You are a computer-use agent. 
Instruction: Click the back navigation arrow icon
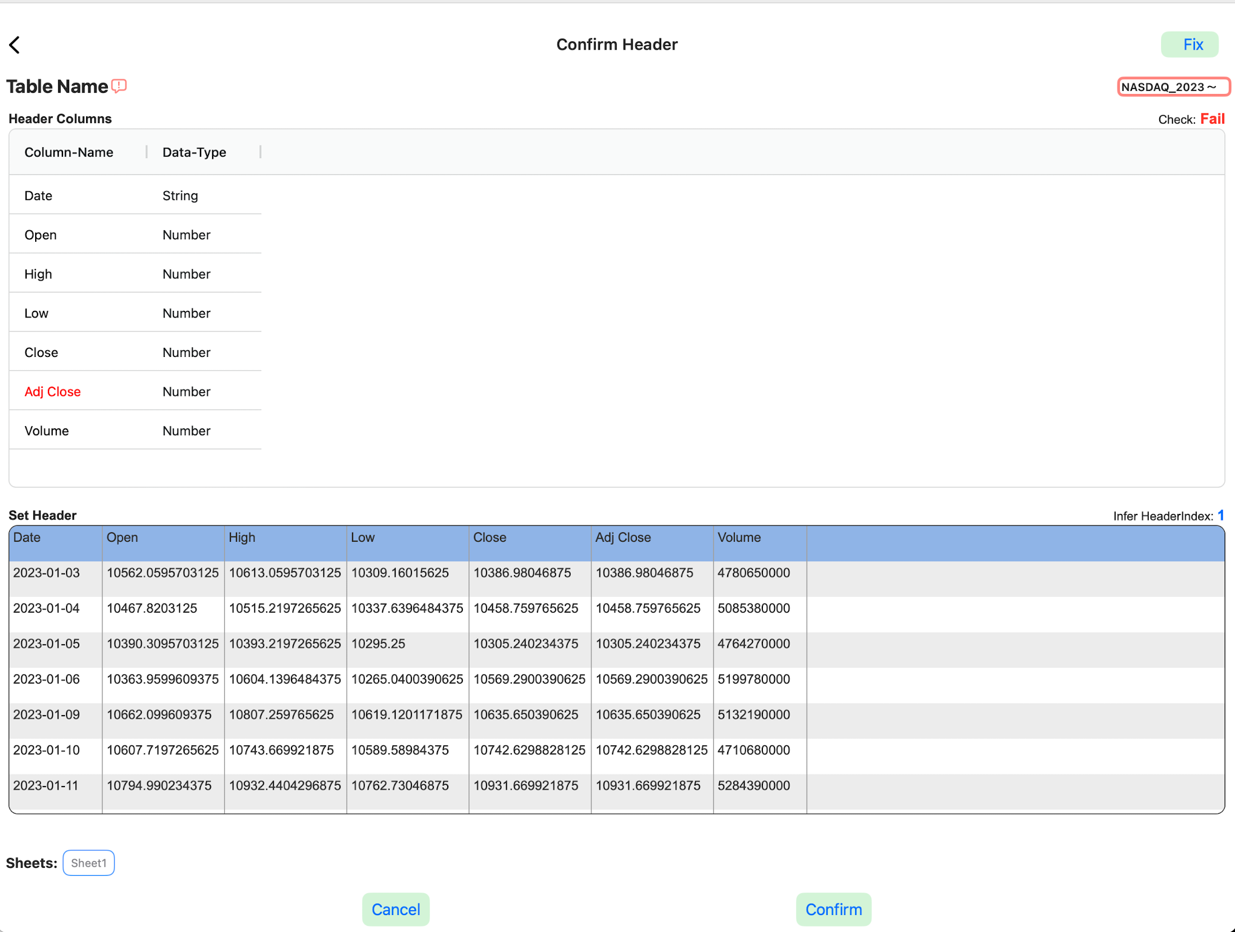pos(16,44)
